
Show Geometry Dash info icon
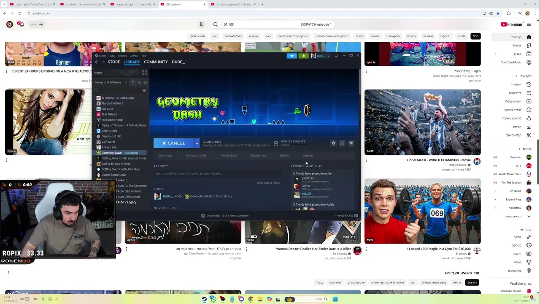click(342, 143)
